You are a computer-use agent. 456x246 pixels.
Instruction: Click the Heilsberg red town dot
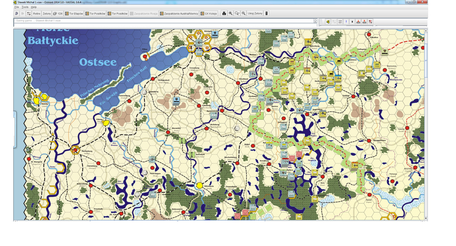click(x=206, y=128)
